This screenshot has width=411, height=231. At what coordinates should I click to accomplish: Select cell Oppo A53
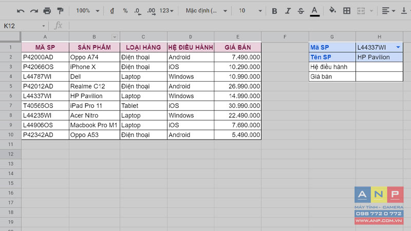click(x=95, y=134)
